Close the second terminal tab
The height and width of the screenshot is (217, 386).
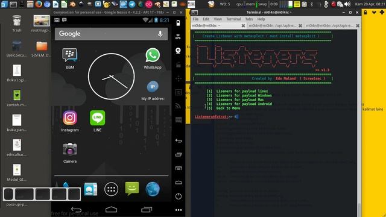(300, 25)
